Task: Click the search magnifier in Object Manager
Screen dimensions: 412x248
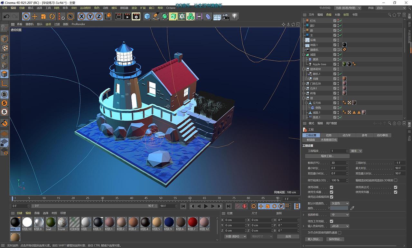Action: pos(389,14)
